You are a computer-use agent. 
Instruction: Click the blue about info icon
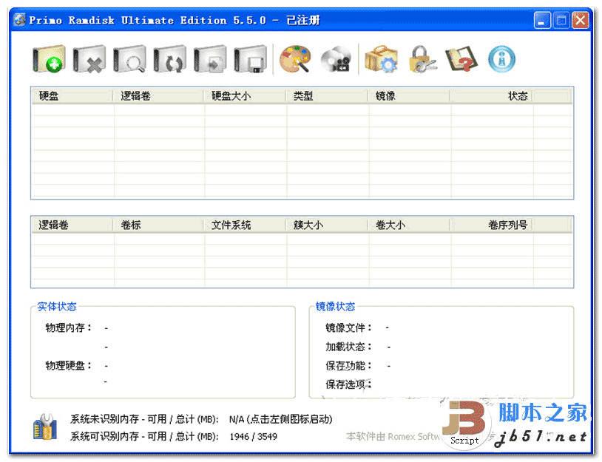click(x=501, y=59)
